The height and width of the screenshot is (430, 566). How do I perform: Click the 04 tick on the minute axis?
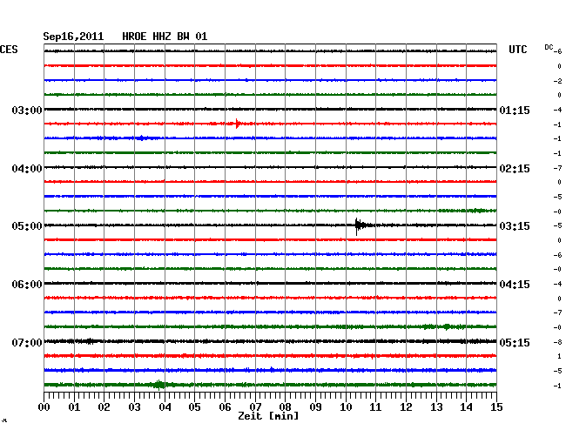tap(165, 407)
